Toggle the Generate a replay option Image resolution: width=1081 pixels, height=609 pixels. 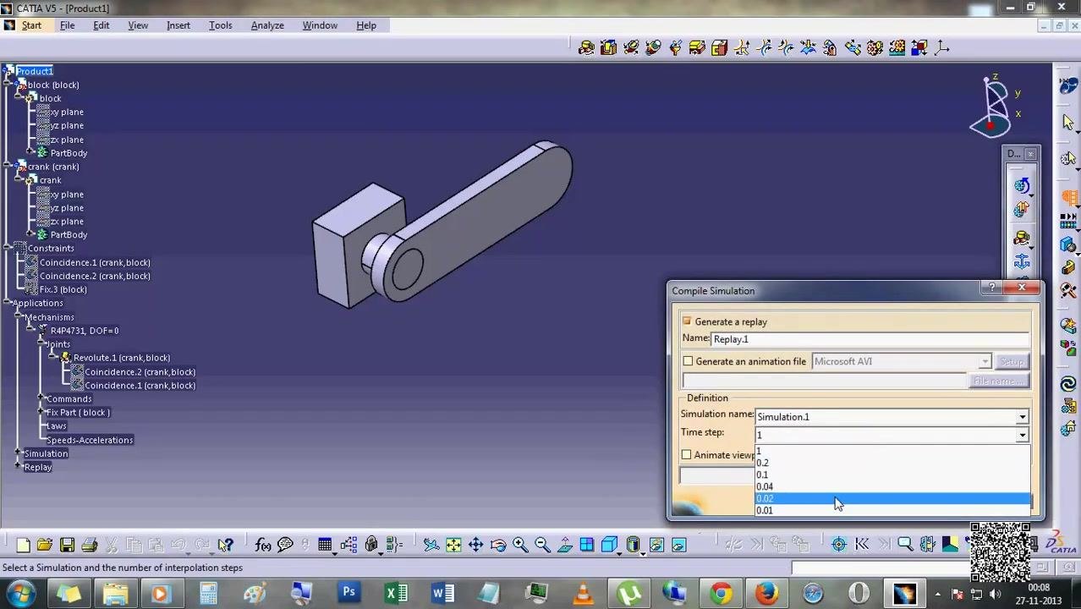tap(687, 321)
